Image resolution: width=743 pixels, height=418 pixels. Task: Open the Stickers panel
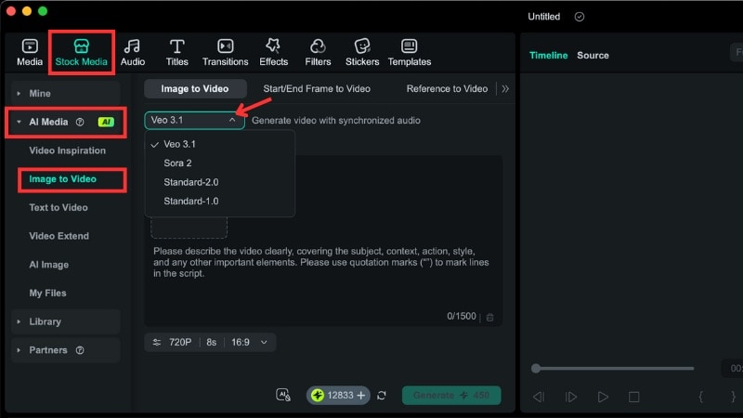pyautogui.click(x=362, y=52)
